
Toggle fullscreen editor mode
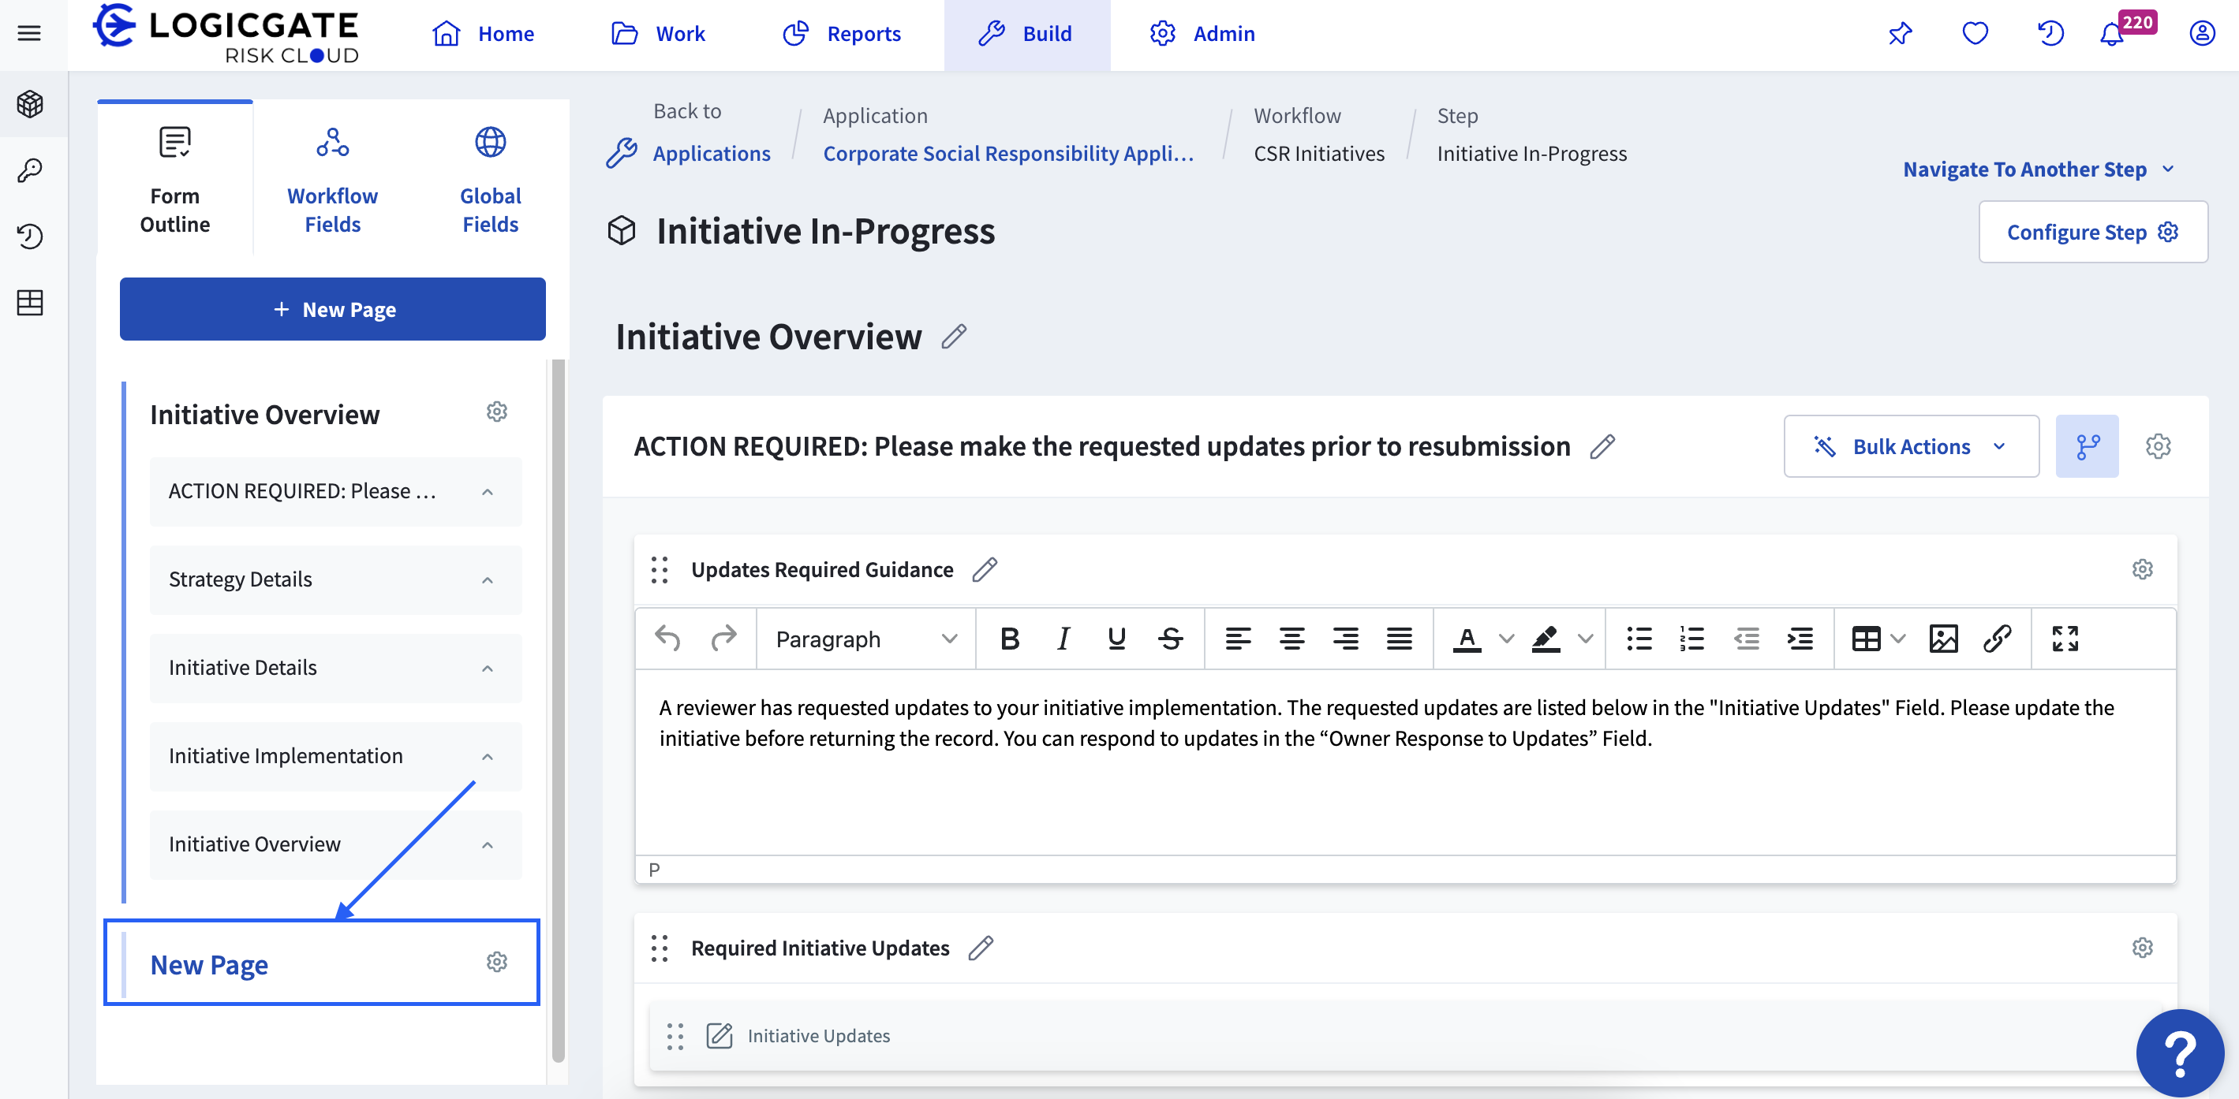pos(2065,639)
